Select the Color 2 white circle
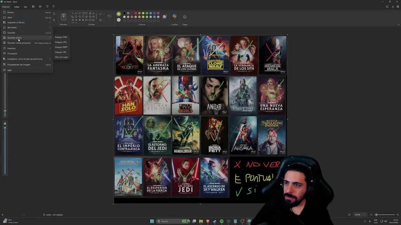401x225 pixels. click(119, 20)
